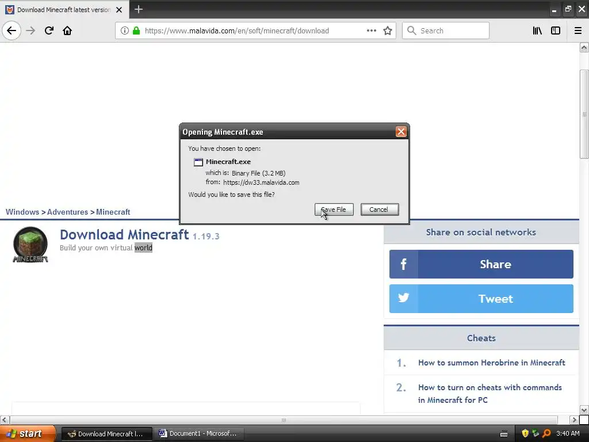Viewport: 589px width, 442px height.
Task: Click the horizontal scrollbar right arrow
Action: click(573, 420)
